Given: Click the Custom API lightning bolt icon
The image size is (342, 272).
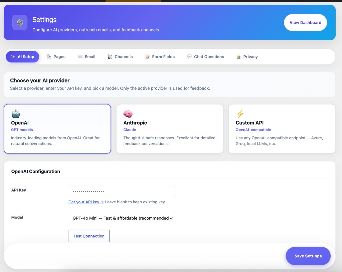Looking at the screenshot, I should (240, 114).
